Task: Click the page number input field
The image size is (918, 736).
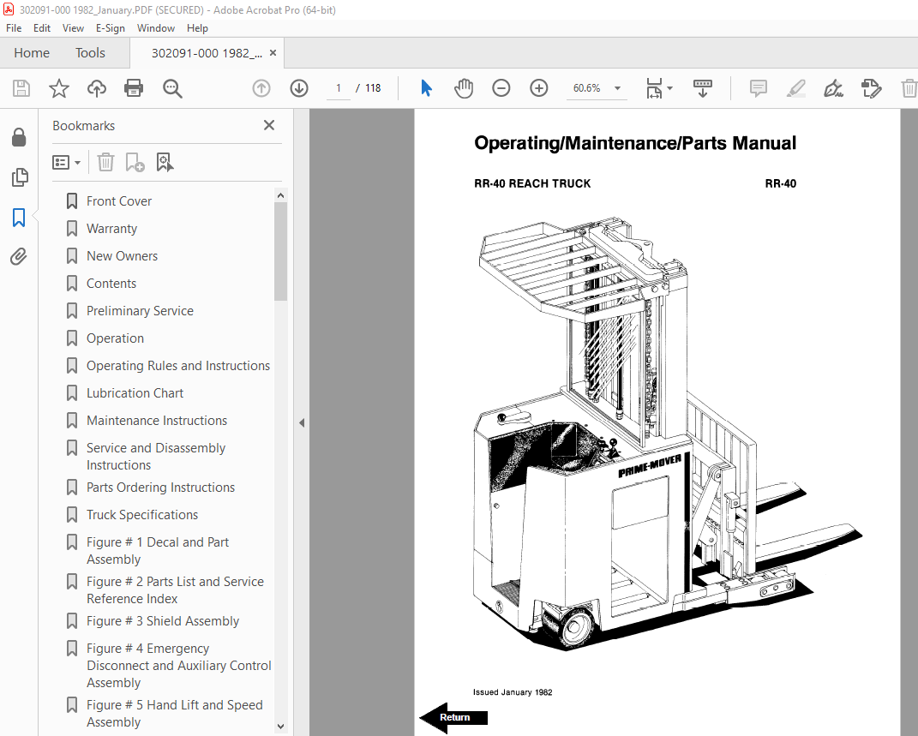Action: [339, 88]
